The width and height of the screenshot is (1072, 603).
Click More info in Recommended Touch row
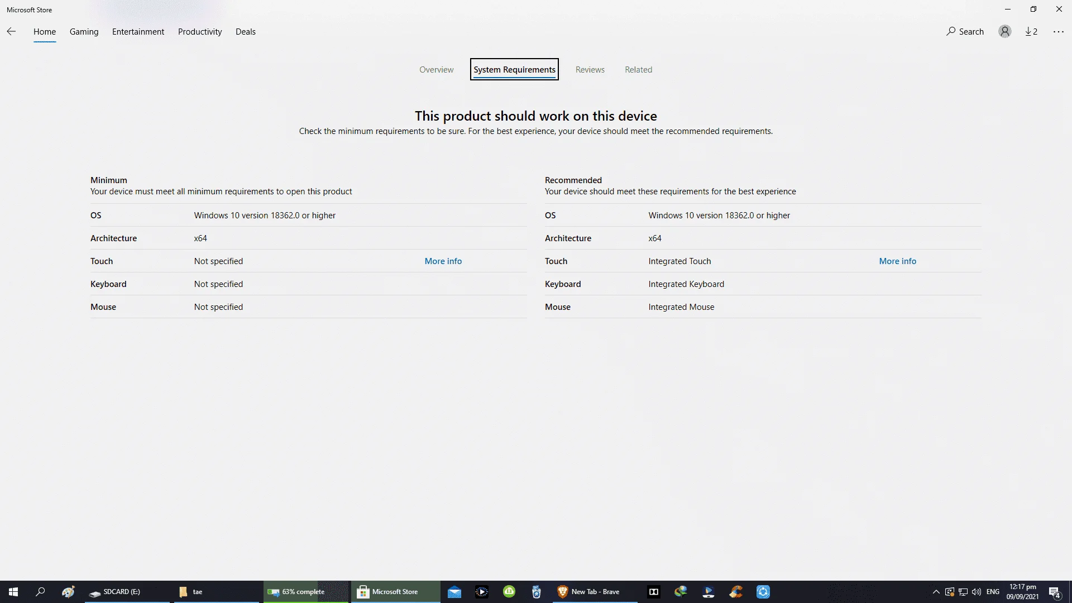898,261
